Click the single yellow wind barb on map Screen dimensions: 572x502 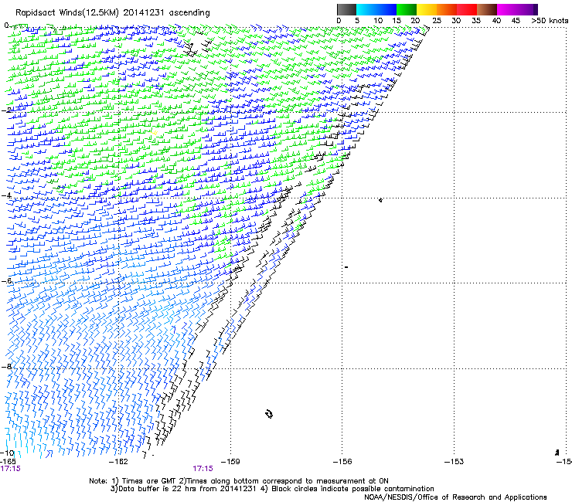click(155, 133)
